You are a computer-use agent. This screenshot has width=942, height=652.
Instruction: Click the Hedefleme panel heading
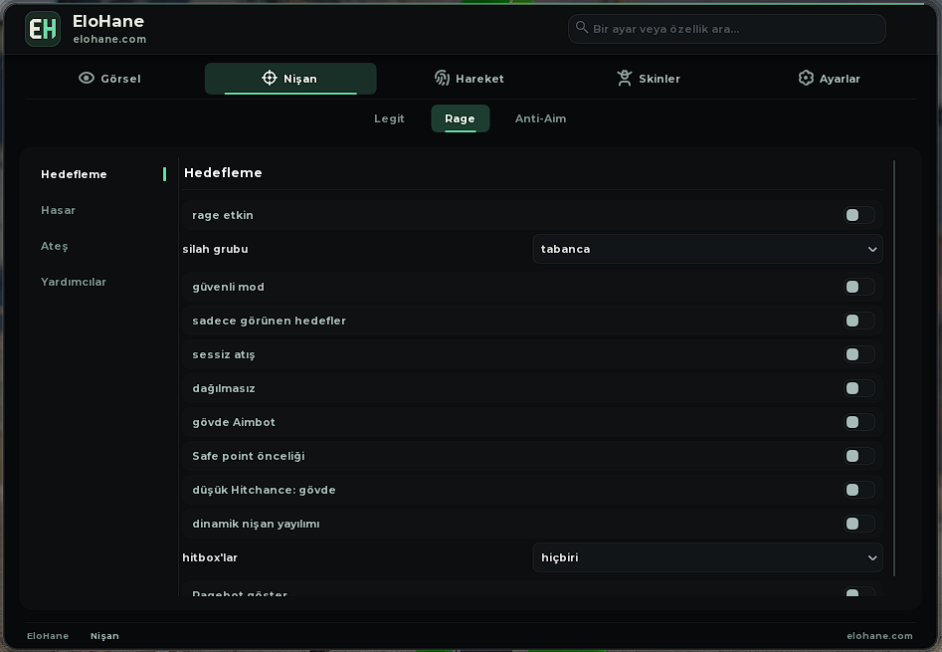223,173
